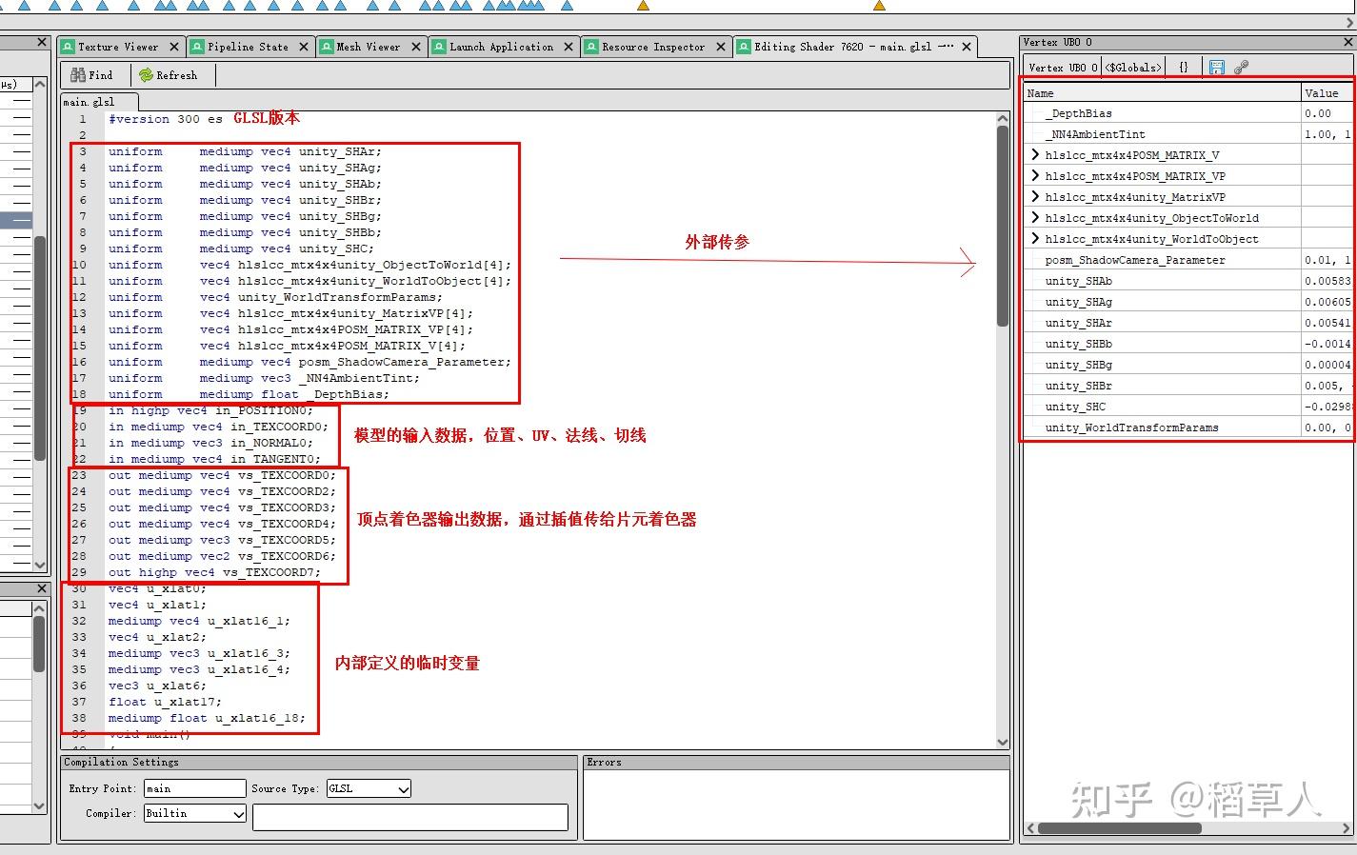Click the Entry Point input field
The image size is (1357, 855).
194,788
